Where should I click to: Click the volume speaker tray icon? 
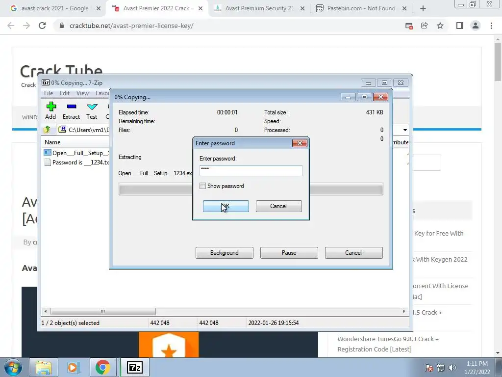pos(452,368)
